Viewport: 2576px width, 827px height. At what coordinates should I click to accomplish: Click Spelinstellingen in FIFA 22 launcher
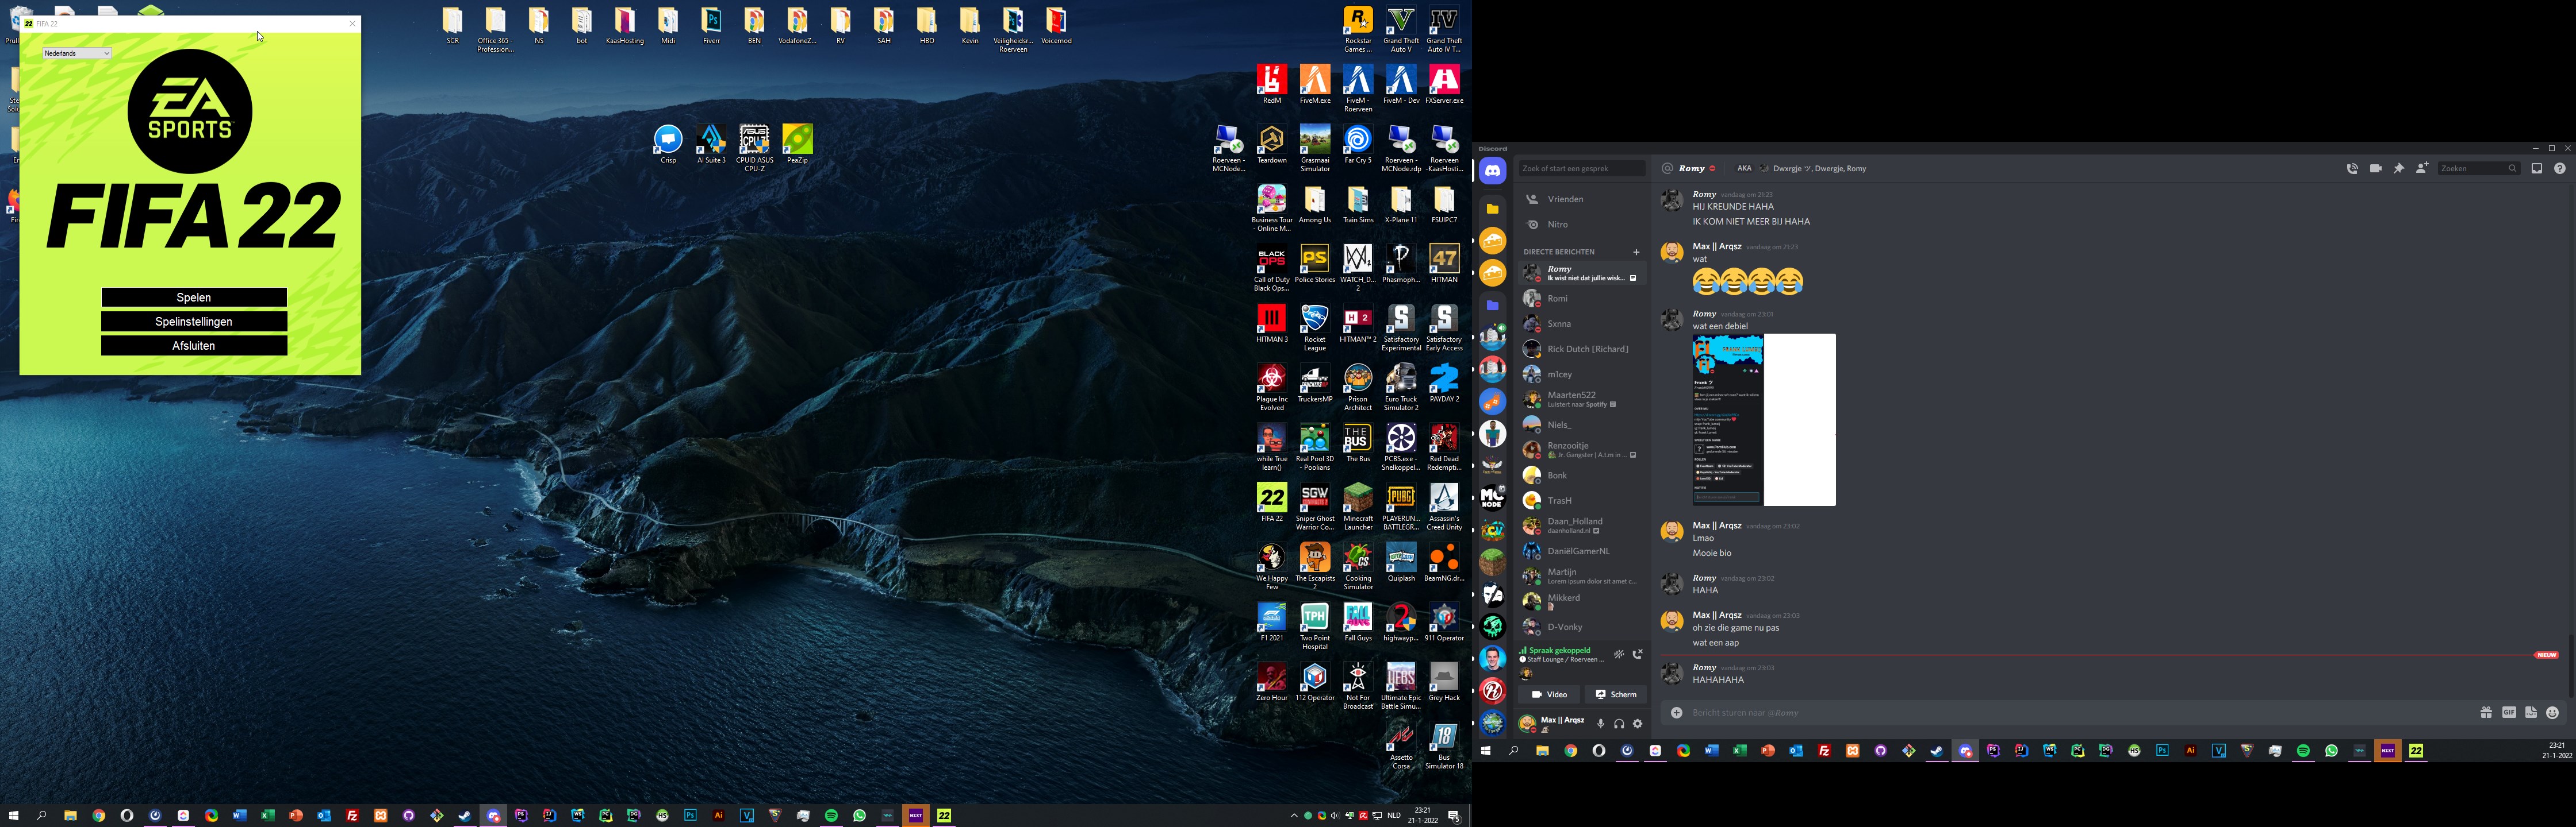pyautogui.click(x=194, y=322)
